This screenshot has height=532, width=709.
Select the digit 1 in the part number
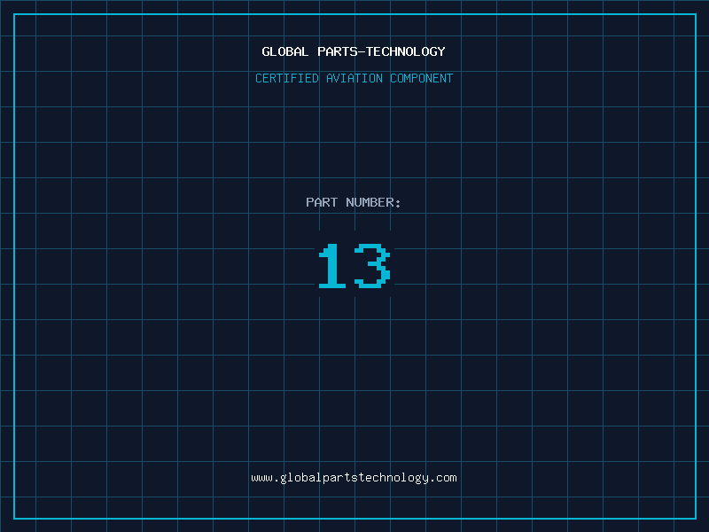(332, 265)
